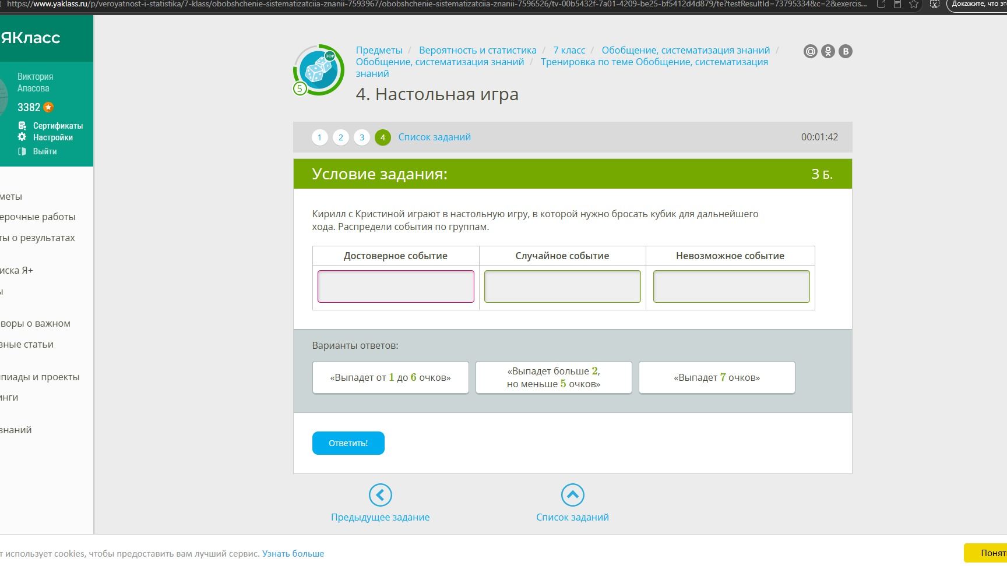The width and height of the screenshot is (1007, 566).
Task: Go to task 2
Action: pos(340,137)
